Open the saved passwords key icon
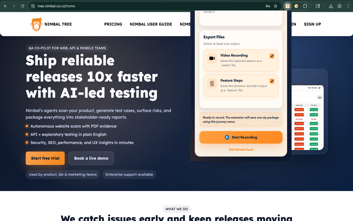Screen dimensions: 353x221 [268, 6]
